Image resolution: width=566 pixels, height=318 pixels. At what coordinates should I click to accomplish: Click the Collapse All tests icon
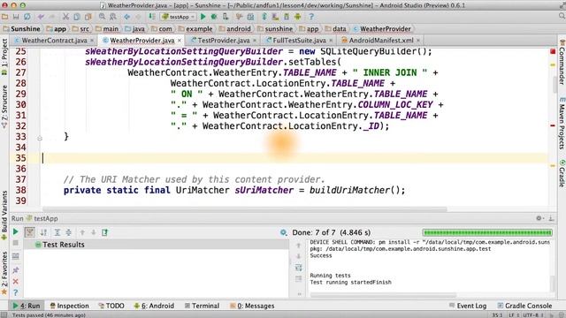pyautogui.click(x=69, y=232)
